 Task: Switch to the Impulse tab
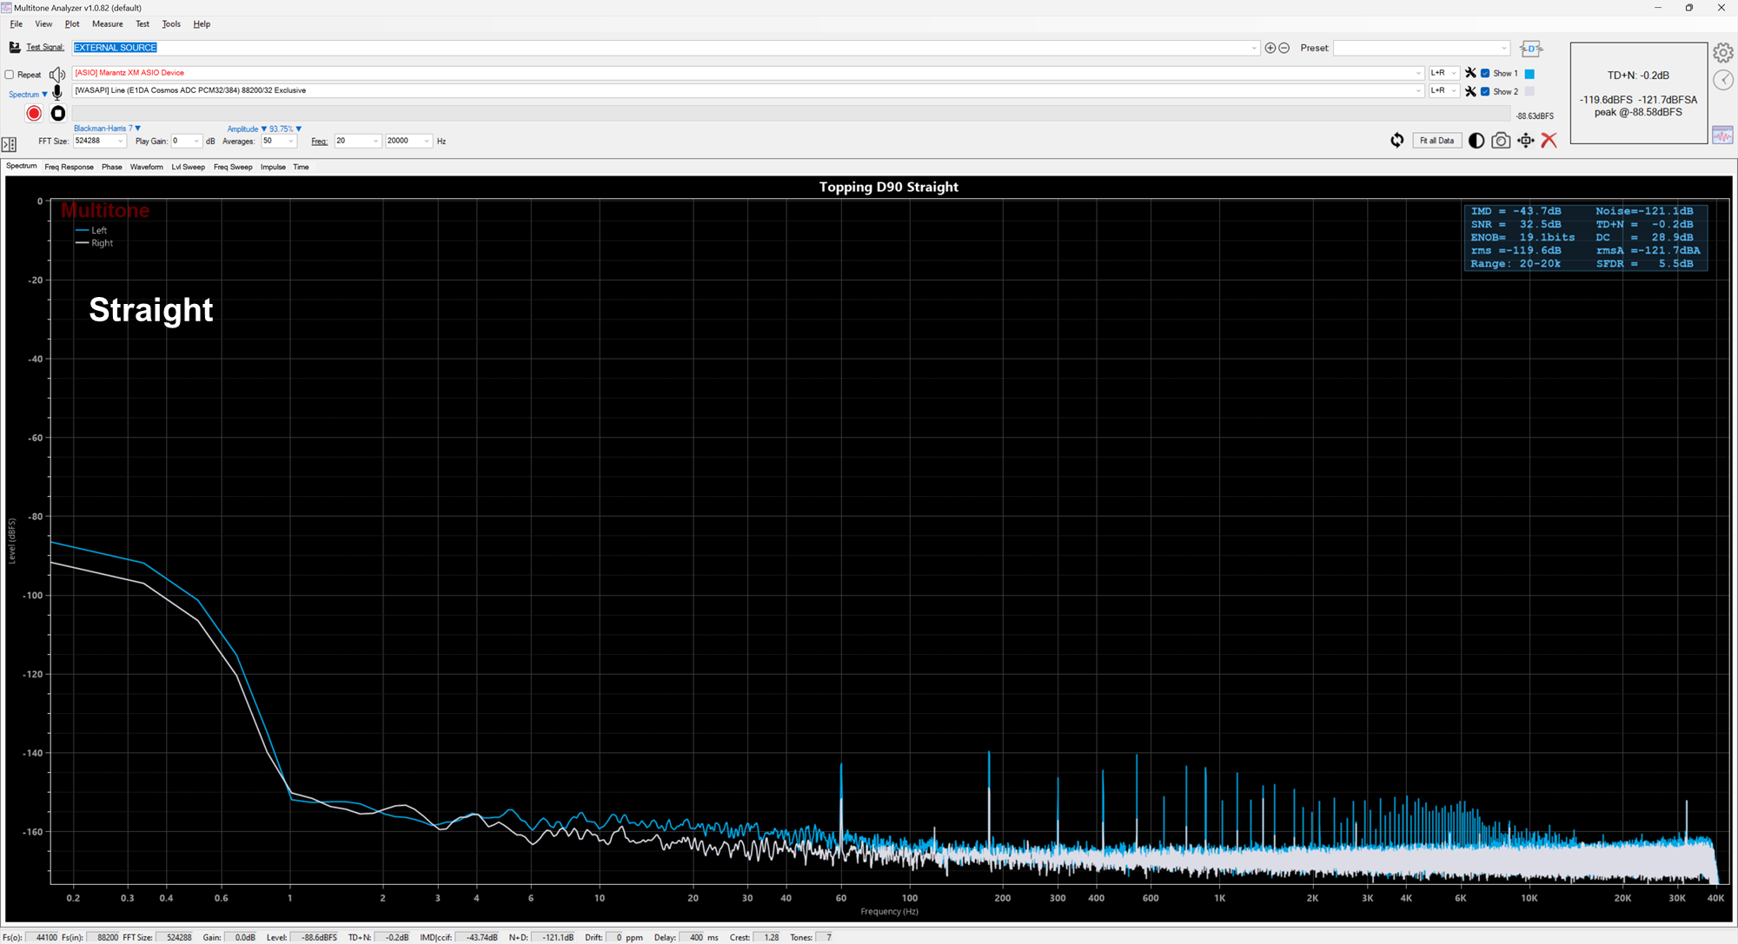273,167
